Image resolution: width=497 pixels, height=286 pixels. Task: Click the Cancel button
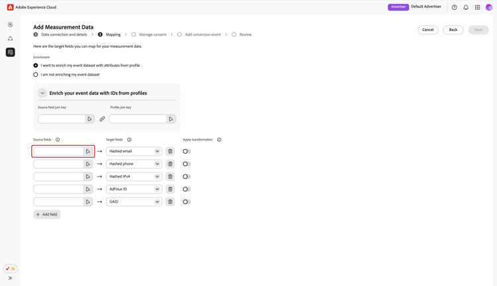[x=427, y=30]
